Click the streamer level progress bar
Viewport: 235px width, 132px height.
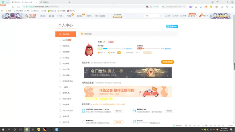tap(151, 49)
